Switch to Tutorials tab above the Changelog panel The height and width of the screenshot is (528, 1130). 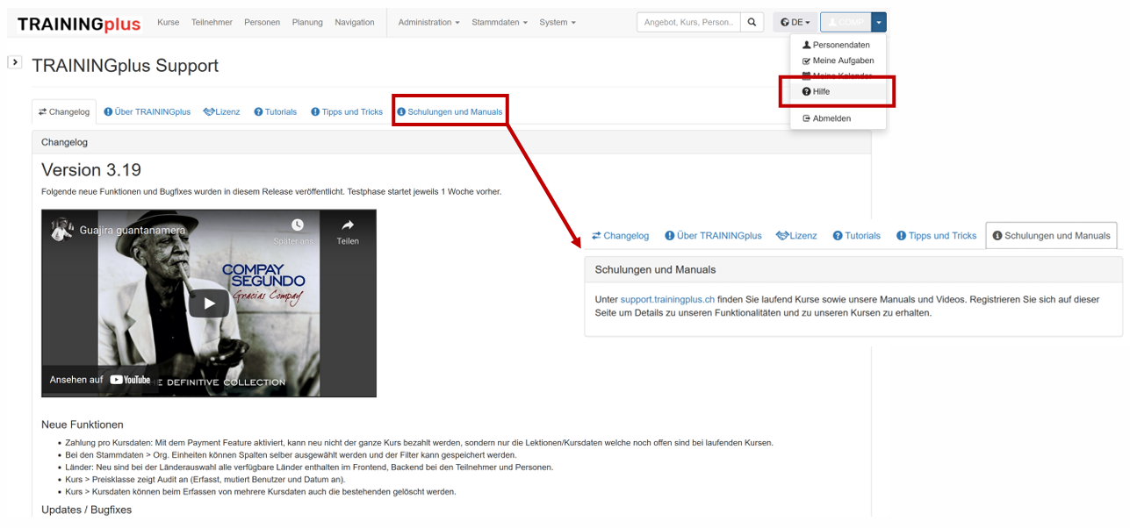(276, 112)
